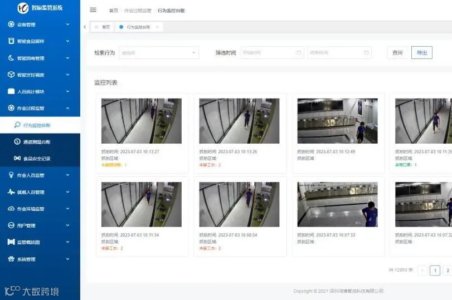This screenshot has height=300, width=452.
Task: Expand the 设备管理 menu chevron
Action: point(67,24)
